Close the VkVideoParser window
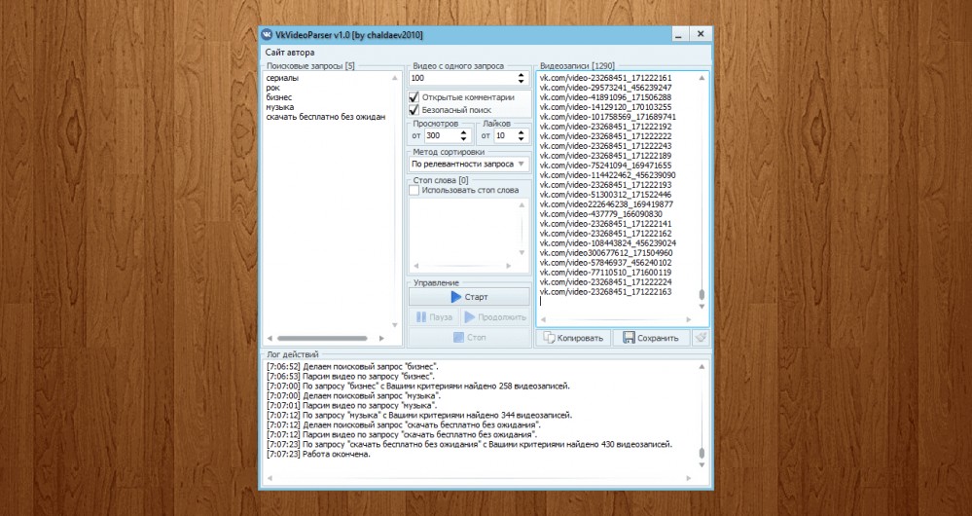Screen dimensions: 972x516 click(x=701, y=35)
